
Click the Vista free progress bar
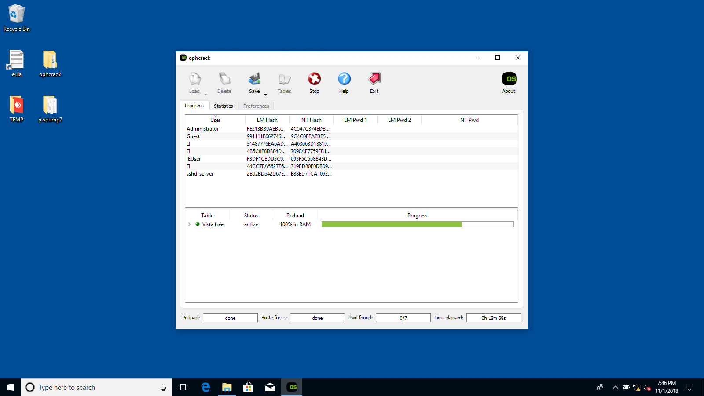(418, 224)
